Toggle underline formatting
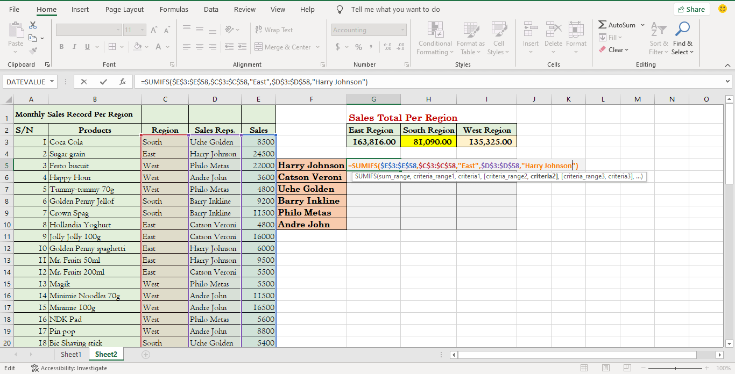This screenshot has height=374, width=735. 86,47
